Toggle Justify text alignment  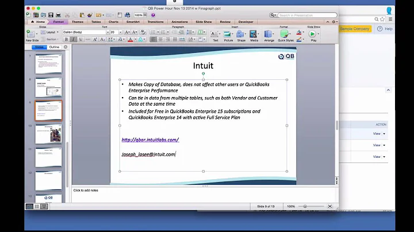point(175,39)
